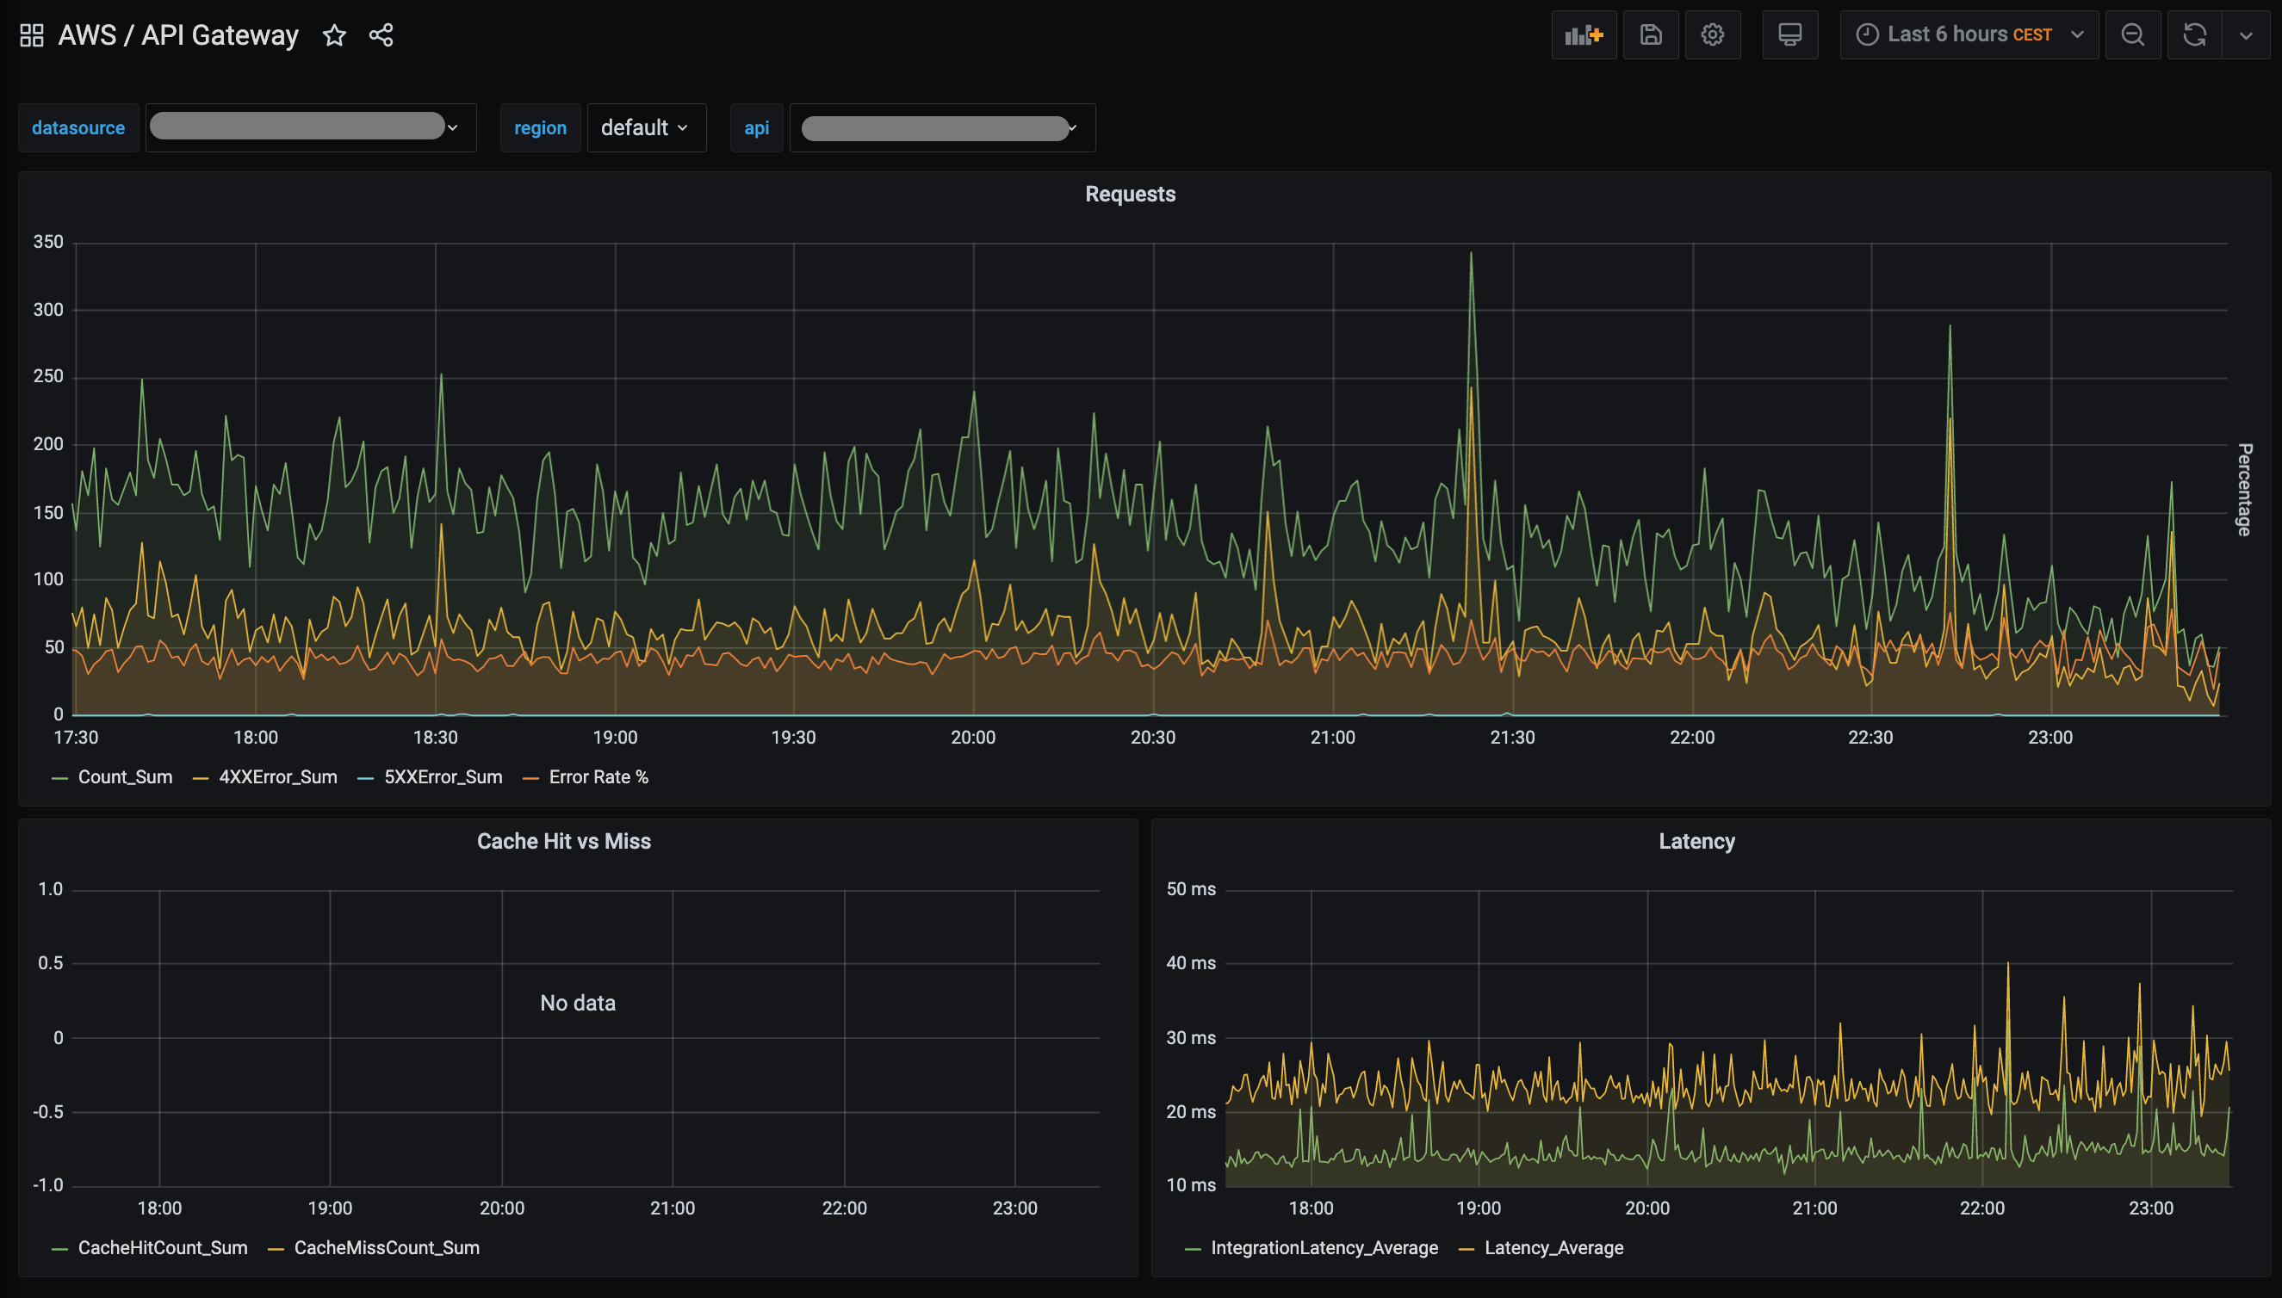Image resolution: width=2282 pixels, height=1298 pixels.
Task: Click the Save dashboard icon
Action: click(1650, 34)
